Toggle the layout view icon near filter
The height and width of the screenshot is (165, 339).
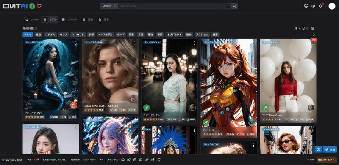(313, 28)
